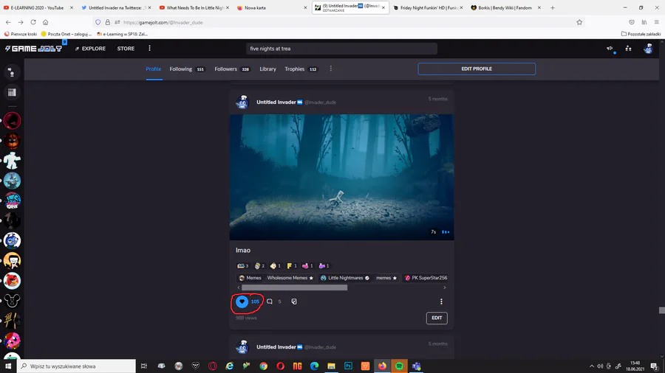
Task: Click the lmao post author avatar
Action: tap(242, 102)
